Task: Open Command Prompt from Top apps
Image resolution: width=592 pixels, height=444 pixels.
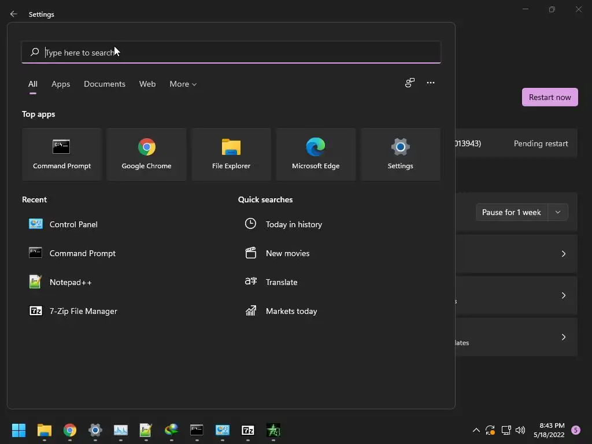Action: tap(61, 154)
